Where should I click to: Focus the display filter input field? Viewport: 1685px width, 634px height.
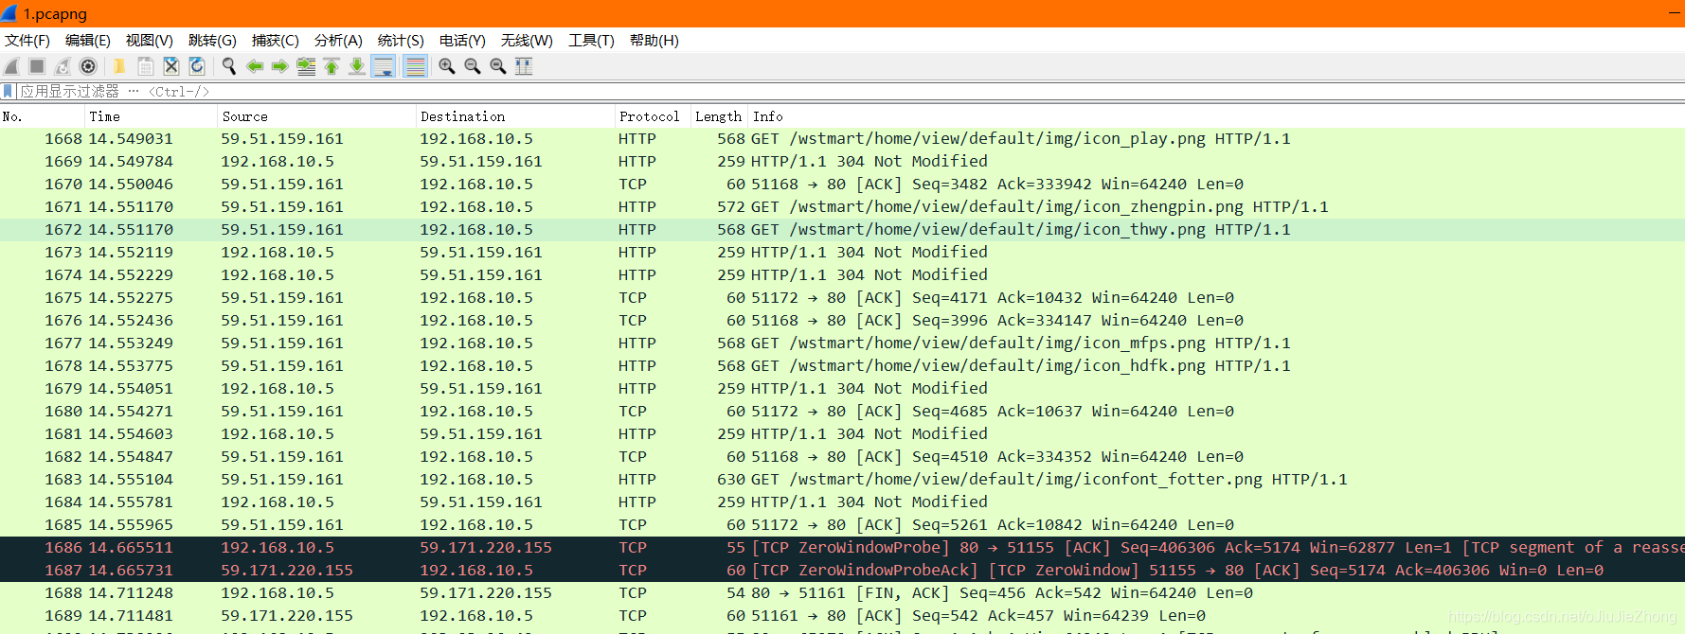tap(852, 91)
